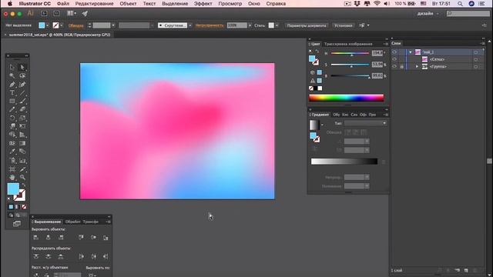Select the Rectangle tool
Viewport: 493px width, 277px height.
coord(12,101)
